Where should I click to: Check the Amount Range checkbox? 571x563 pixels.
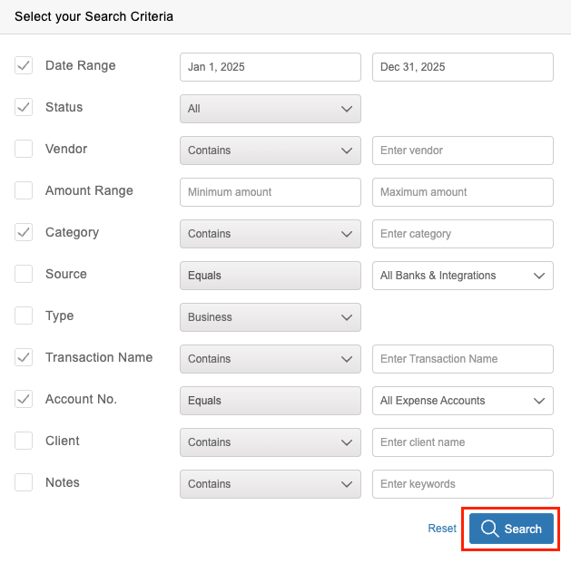[x=24, y=190]
